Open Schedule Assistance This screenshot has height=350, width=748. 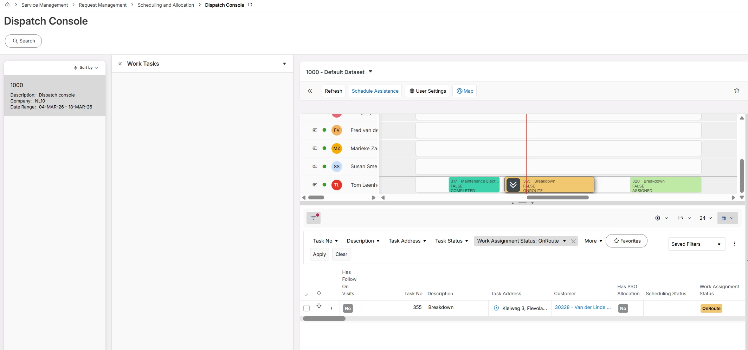(375, 91)
